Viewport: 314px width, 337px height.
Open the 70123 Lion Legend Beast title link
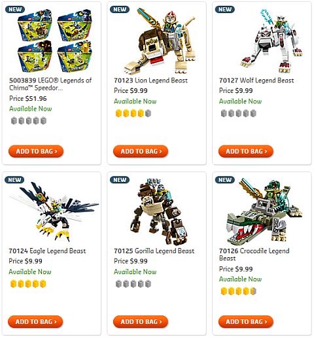[x=150, y=80]
